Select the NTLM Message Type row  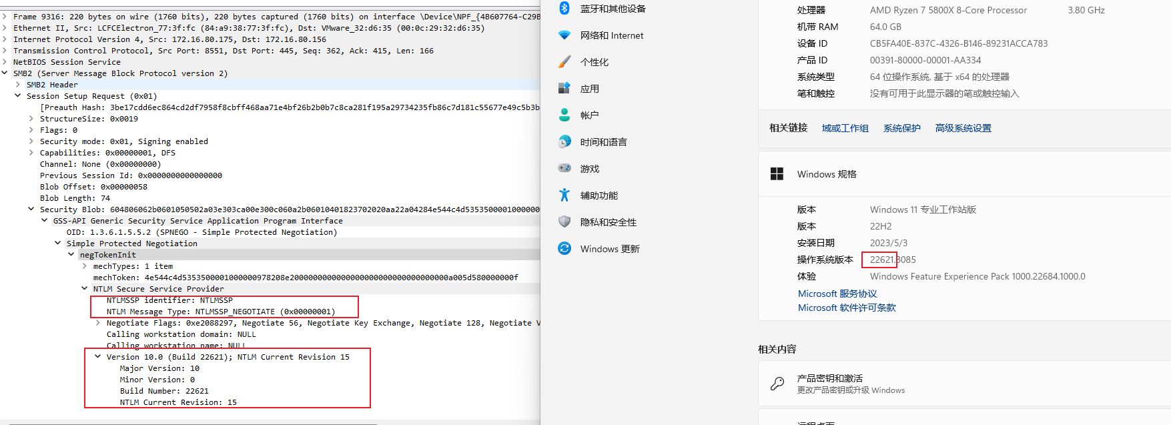click(x=220, y=312)
